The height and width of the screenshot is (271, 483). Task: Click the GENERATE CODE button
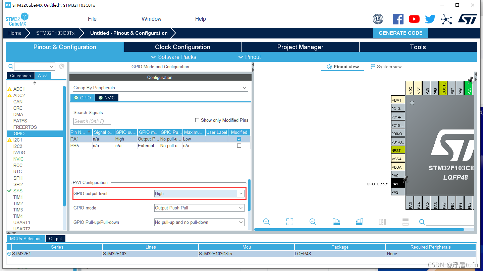point(400,33)
